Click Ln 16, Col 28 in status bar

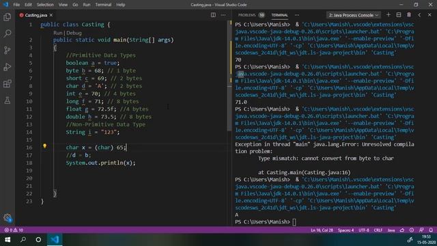(x=322, y=230)
